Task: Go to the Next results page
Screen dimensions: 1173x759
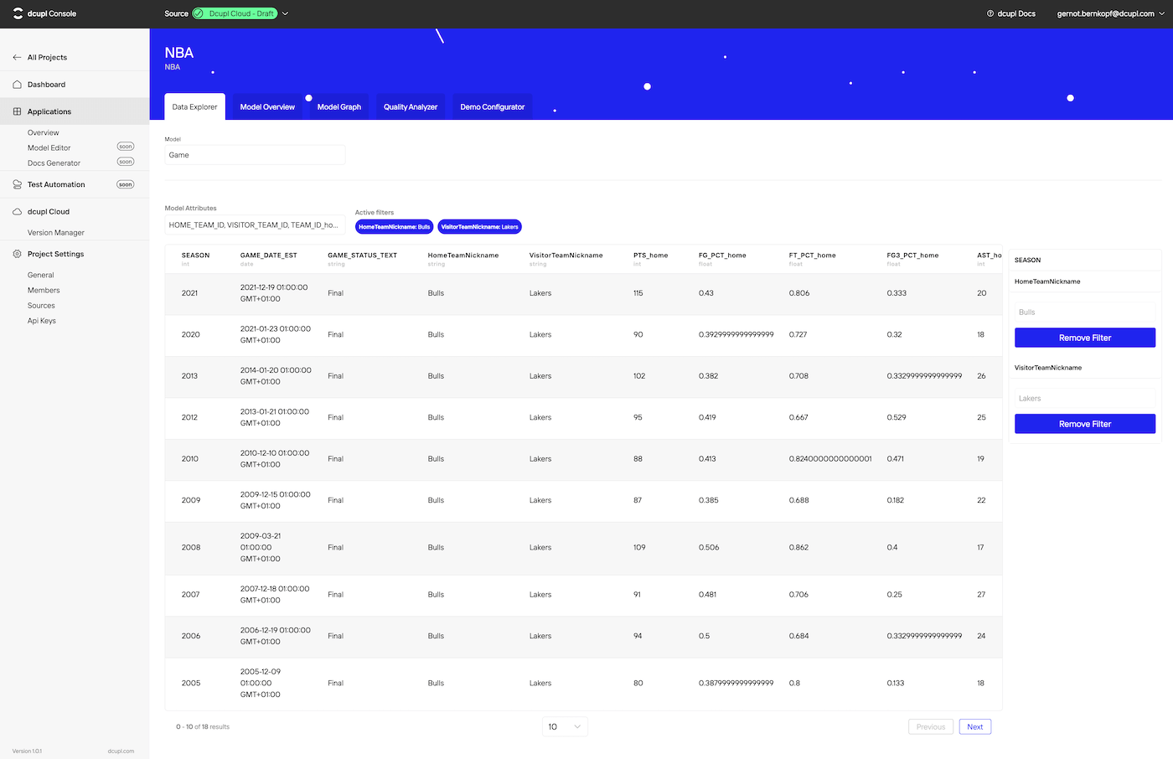Action: (x=975, y=726)
